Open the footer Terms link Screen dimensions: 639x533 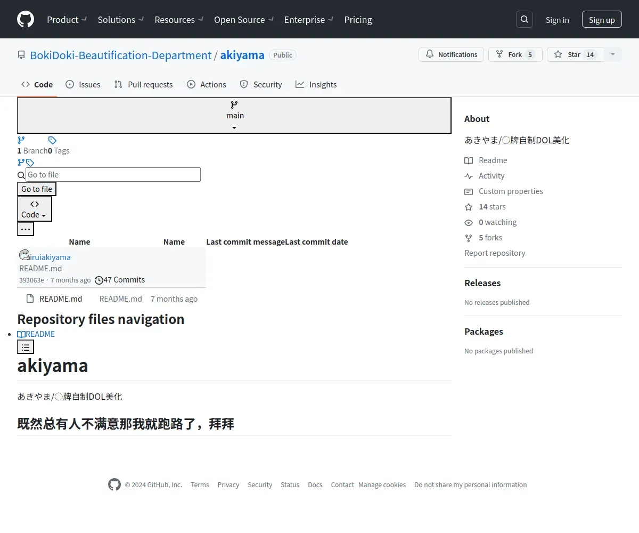point(200,484)
